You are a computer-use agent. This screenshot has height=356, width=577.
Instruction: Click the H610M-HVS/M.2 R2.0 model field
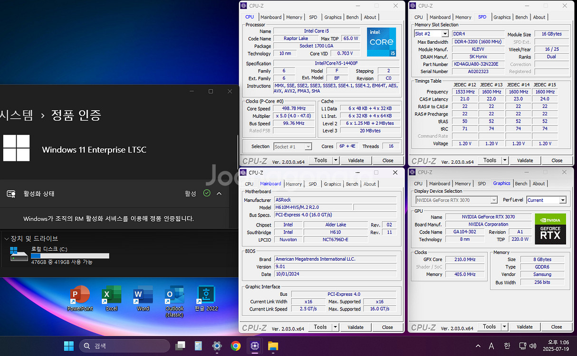313,207
